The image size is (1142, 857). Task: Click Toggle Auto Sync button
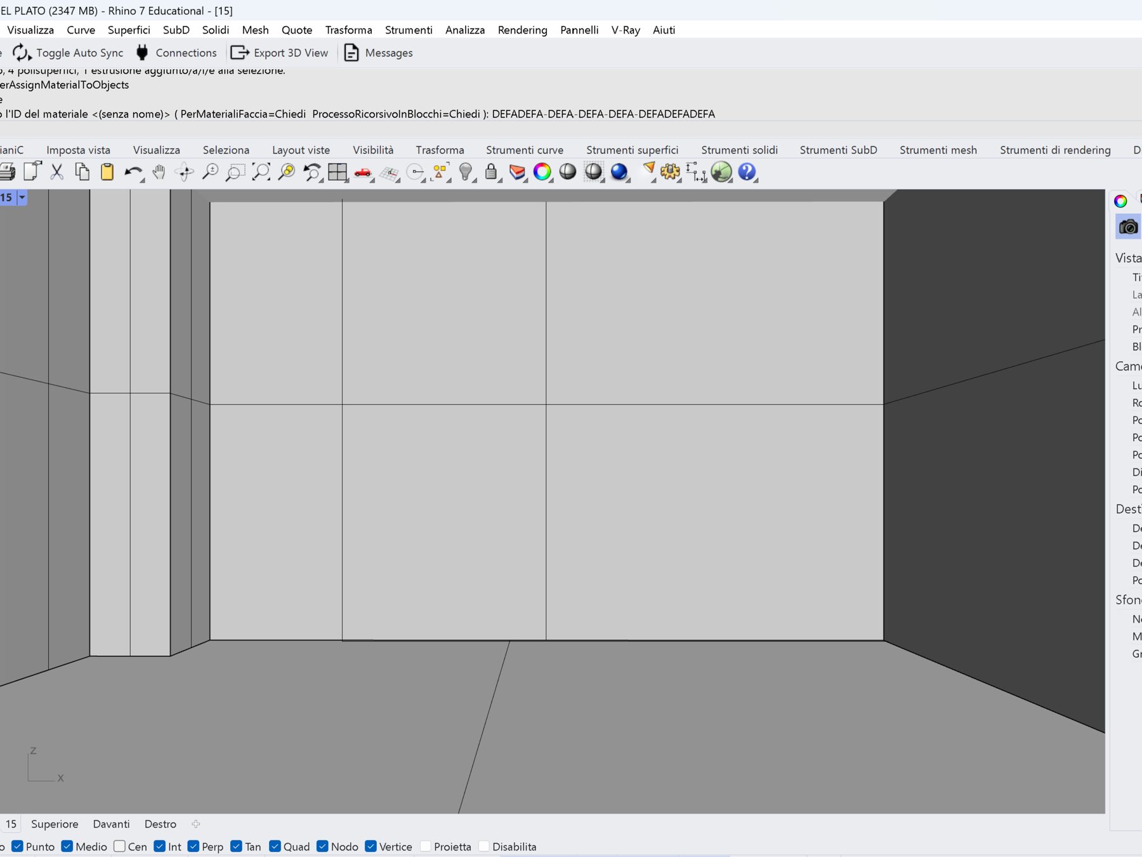pos(68,53)
